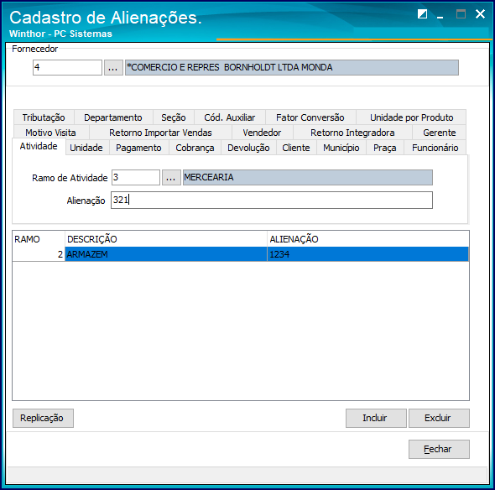The height and width of the screenshot is (490, 495).
Task: Select the Praça tab
Action: pos(384,148)
